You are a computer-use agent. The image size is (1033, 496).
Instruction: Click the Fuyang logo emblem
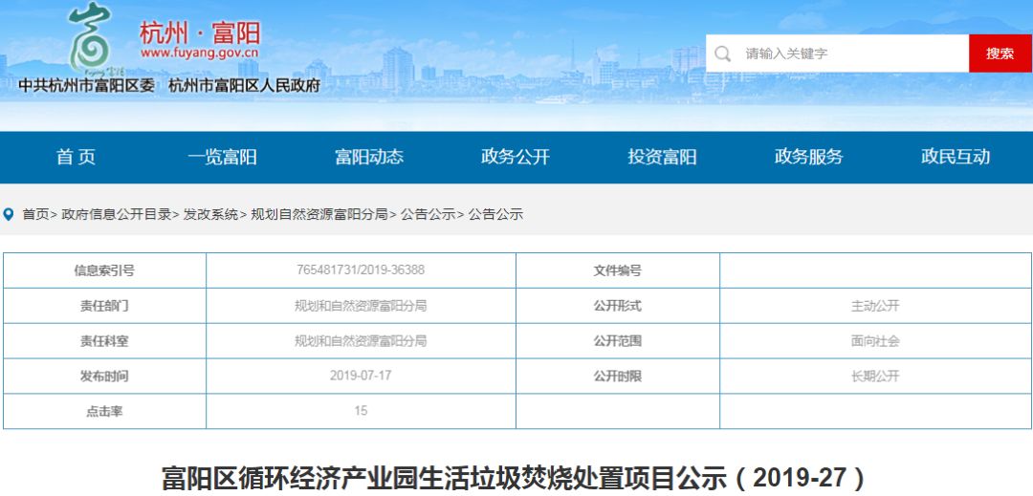93,38
